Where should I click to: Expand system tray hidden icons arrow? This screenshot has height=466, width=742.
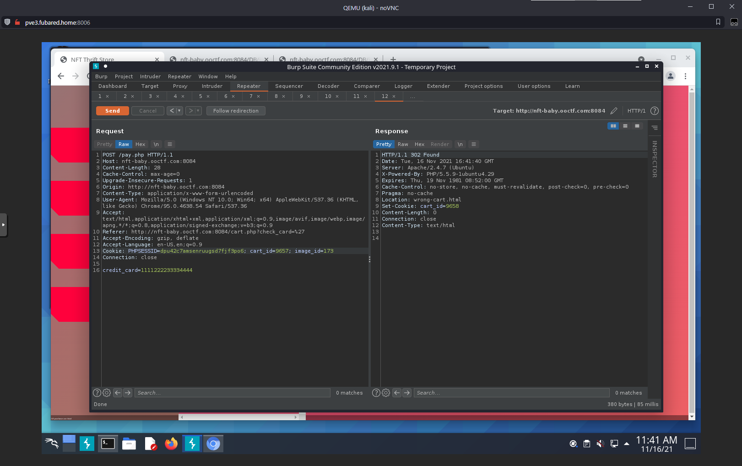[x=627, y=444]
